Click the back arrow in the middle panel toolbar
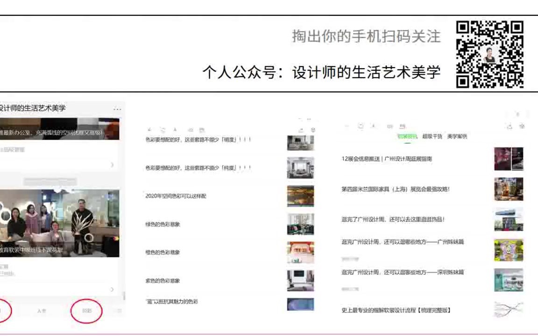This screenshot has height=336, width=538. [x=149, y=130]
